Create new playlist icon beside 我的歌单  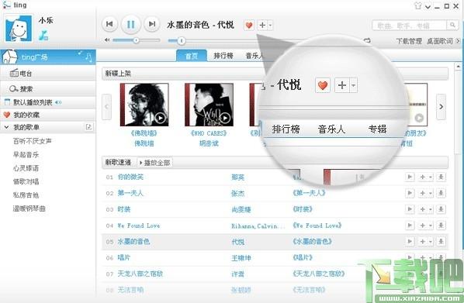pyautogui.click(x=88, y=127)
